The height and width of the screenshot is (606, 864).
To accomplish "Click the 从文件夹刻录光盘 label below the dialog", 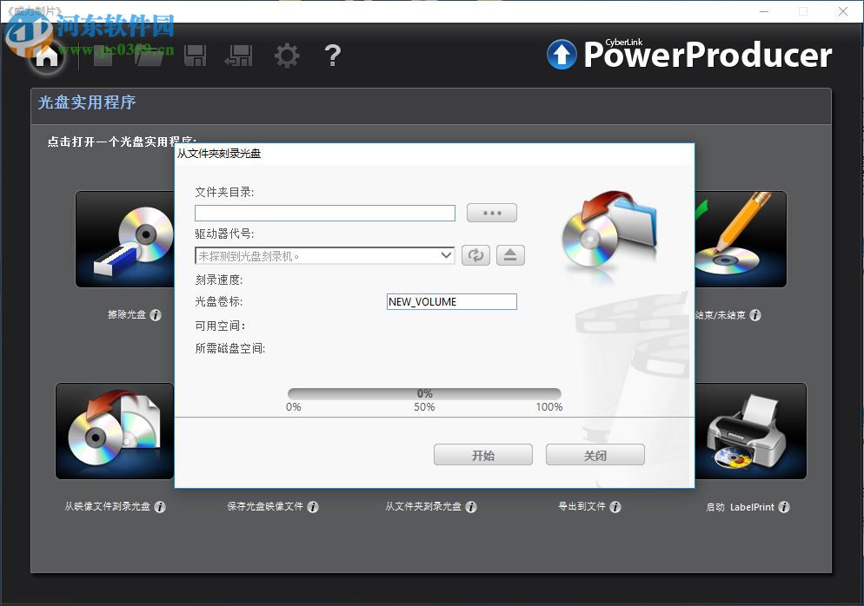I will (x=423, y=506).
